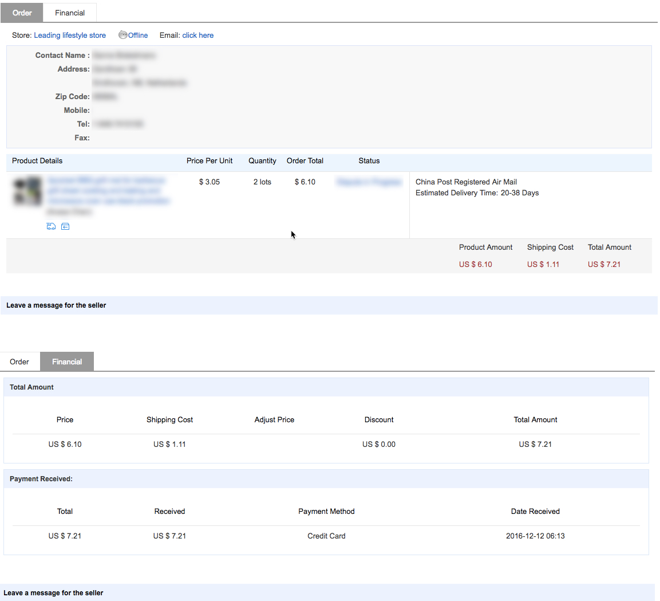This screenshot has width=660, height=601.
Task: Select the top Order tab
Action: (22, 13)
